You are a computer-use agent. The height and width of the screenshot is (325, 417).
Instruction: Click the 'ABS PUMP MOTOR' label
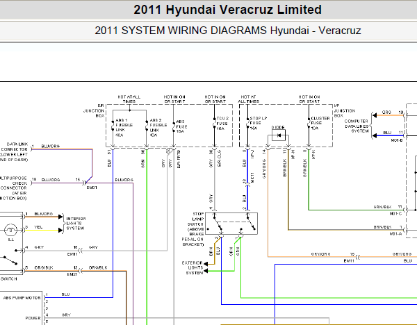22,298
